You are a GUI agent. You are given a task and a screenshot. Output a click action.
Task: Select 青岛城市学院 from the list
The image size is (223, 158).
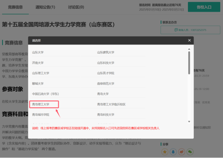click(x=41, y=114)
